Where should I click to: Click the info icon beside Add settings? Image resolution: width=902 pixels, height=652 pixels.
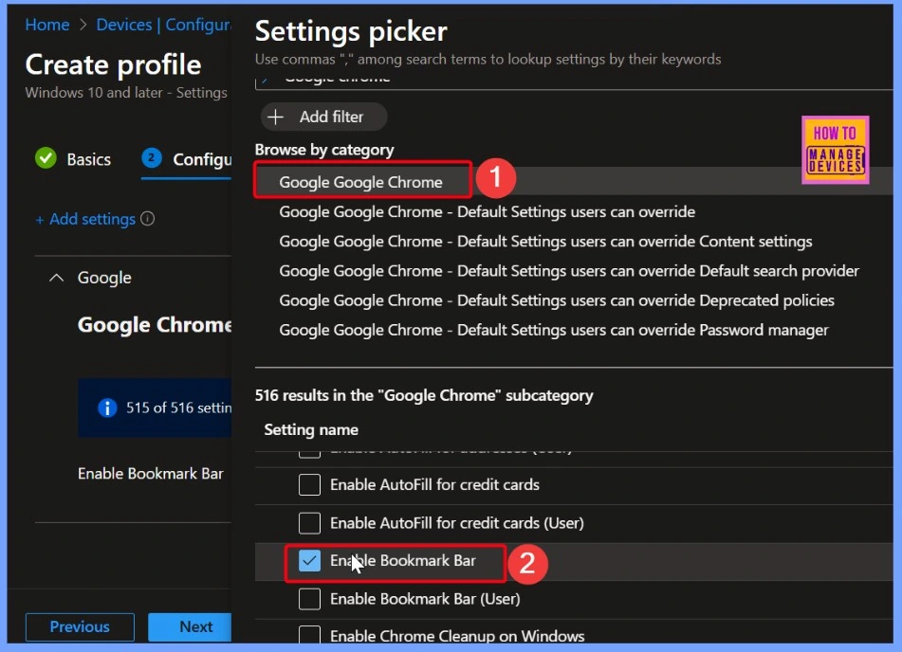pyautogui.click(x=147, y=219)
